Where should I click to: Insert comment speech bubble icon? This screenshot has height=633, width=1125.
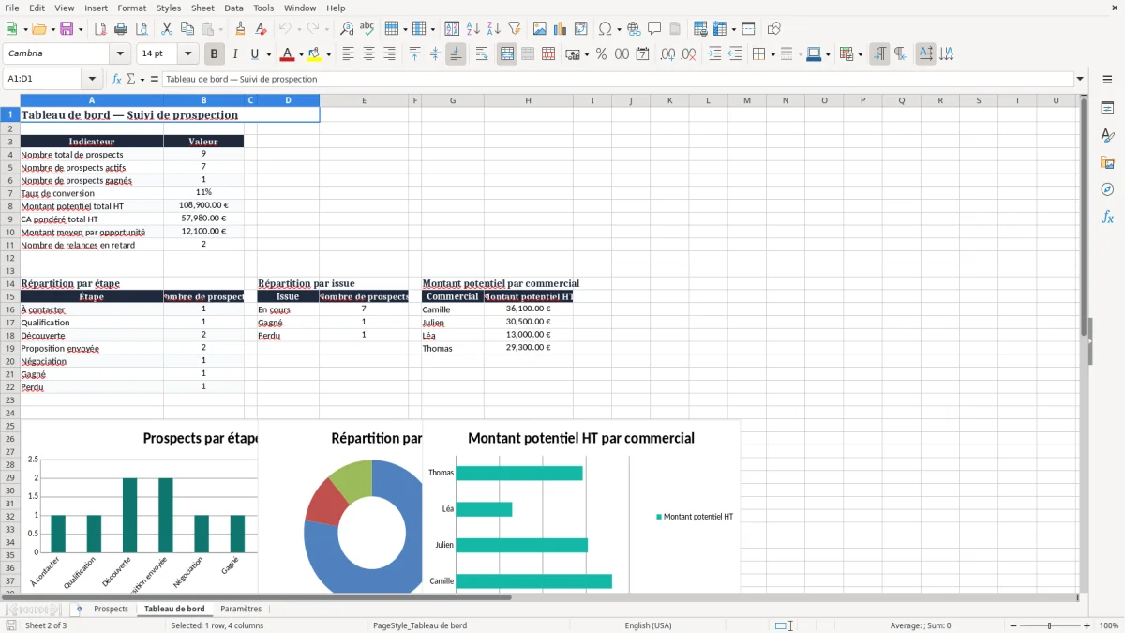[x=654, y=29]
